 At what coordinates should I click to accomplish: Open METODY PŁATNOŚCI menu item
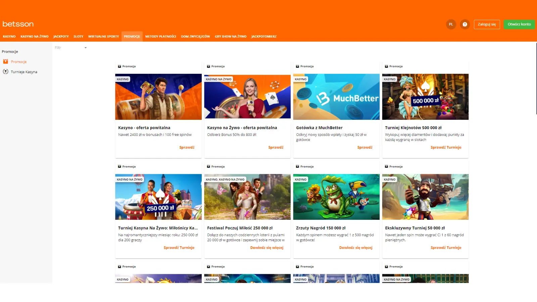pyautogui.click(x=161, y=37)
